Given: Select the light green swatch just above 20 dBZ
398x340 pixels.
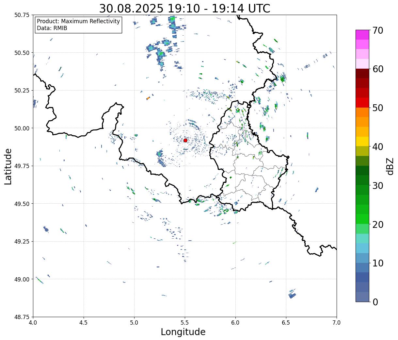Looking at the screenshot, I should click(362, 219).
